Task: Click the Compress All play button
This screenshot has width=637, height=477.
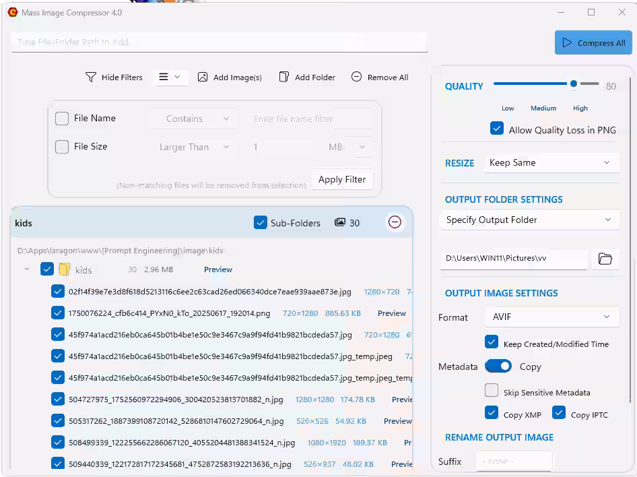Action: tap(566, 42)
